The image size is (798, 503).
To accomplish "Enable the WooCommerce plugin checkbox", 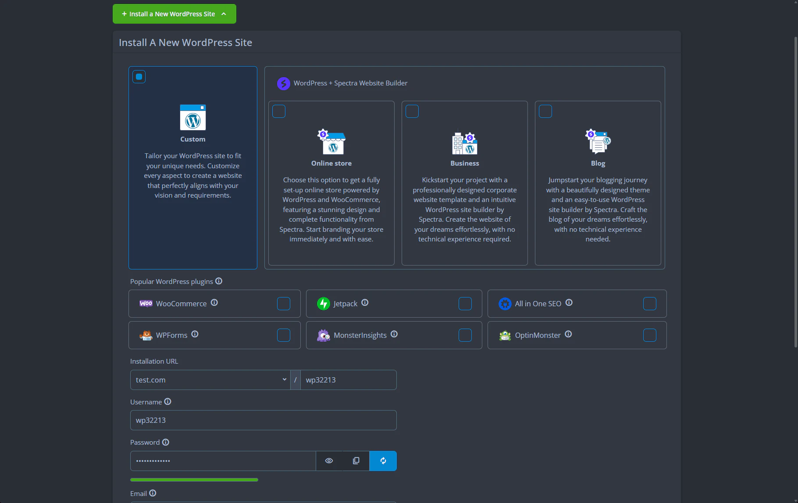I will click(284, 304).
